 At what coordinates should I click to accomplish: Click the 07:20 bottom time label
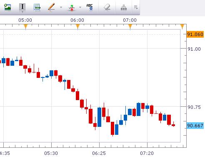pos(147,153)
